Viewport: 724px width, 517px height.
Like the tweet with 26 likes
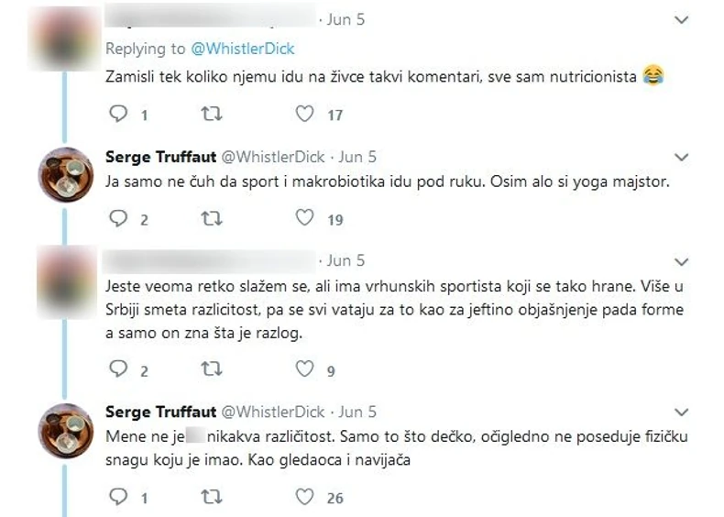click(x=305, y=497)
